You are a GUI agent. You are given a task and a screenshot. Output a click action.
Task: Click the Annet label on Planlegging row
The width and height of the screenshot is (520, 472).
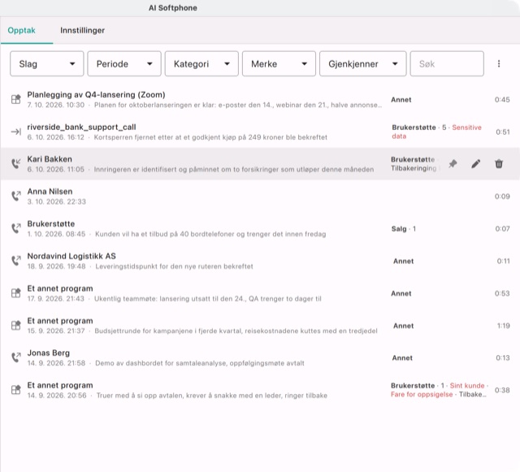401,100
